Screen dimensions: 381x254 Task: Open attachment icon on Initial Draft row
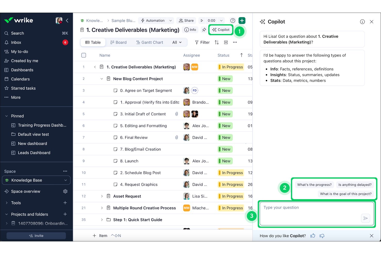tap(177, 114)
